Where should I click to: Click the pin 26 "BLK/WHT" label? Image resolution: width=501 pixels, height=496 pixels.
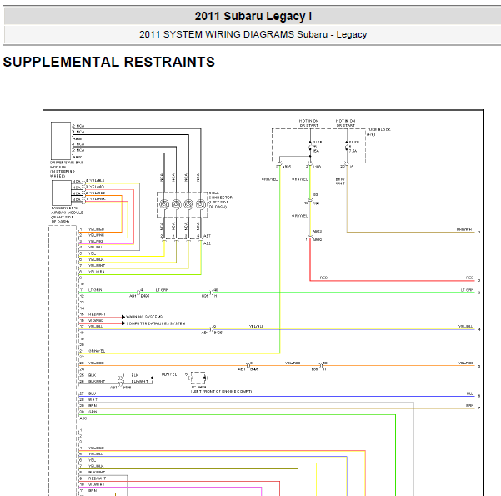pyautogui.click(x=97, y=381)
